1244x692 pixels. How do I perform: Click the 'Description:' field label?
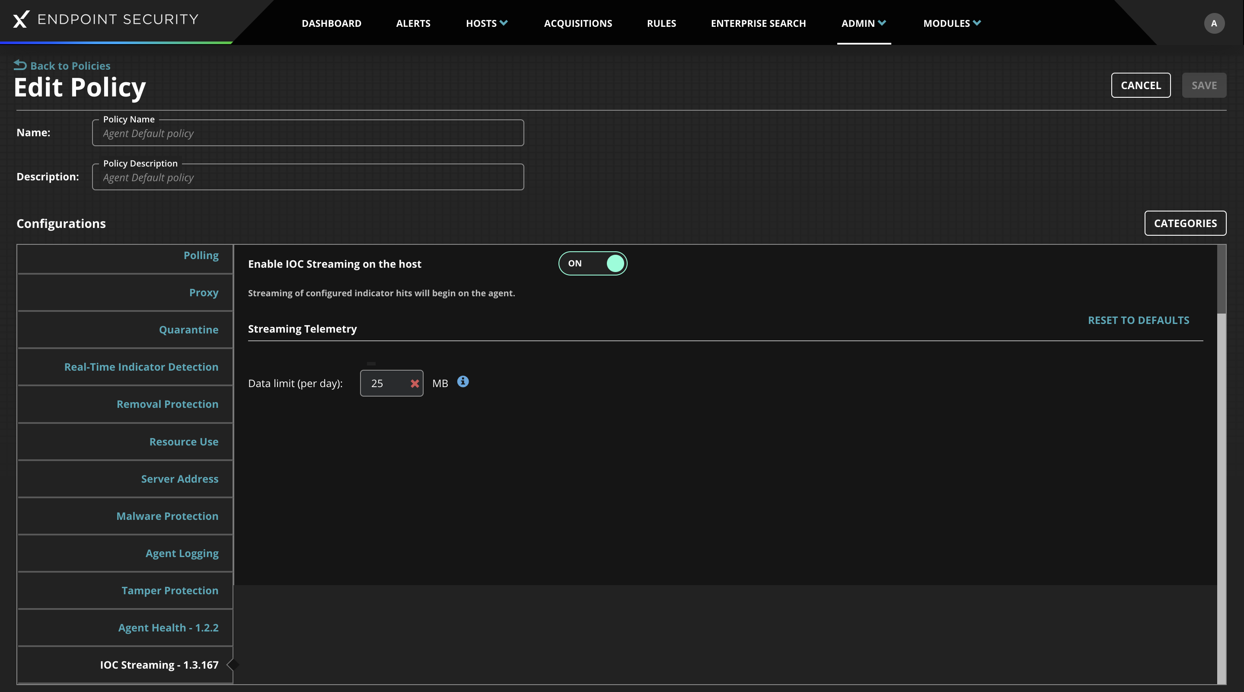point(47,177)
